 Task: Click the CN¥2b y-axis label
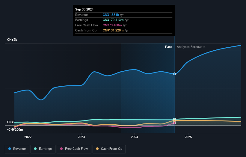pos(12,40)
